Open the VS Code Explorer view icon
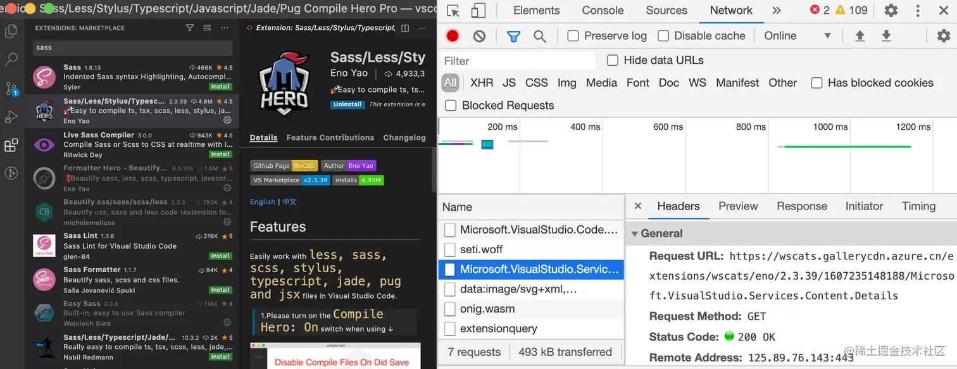Image resolution: width=957 pixels, height=369 pixels. pos(11,32)
